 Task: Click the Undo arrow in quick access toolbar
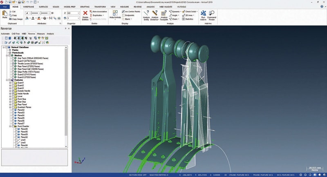click(27, 2)
